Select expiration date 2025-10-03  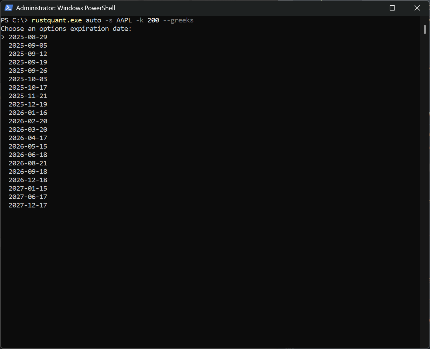click(28, 79)
